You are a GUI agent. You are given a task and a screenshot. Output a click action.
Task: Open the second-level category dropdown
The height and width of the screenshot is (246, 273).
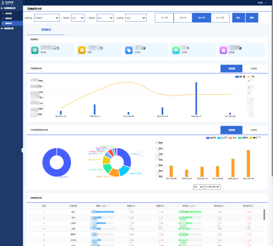click(x=105, y=18)
